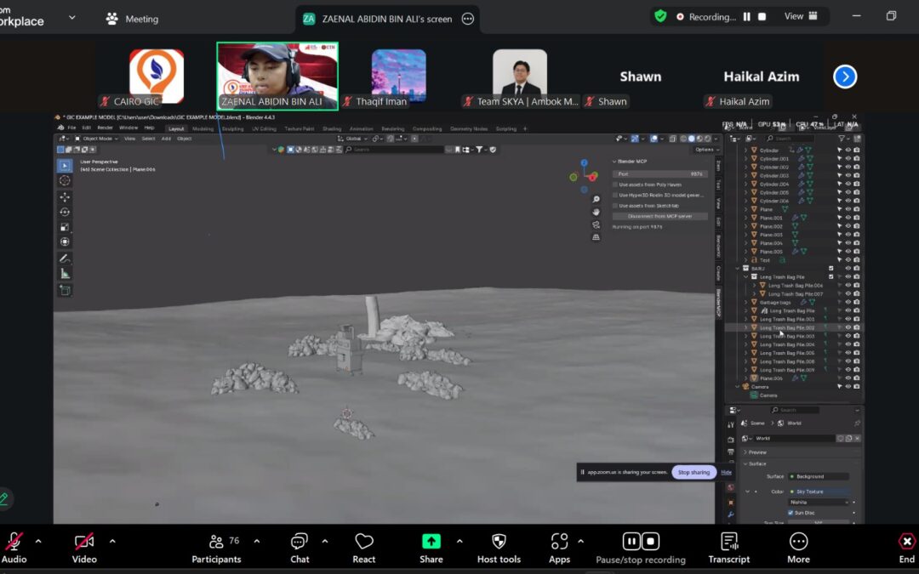919x574 pixels.
Task: Click the viewport zoom magnifier icon
Action: [x=596, y=199]
